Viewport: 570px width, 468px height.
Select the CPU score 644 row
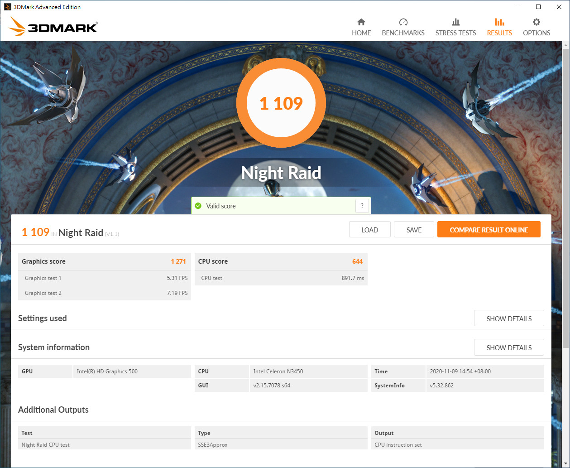(x=281, y=261)
